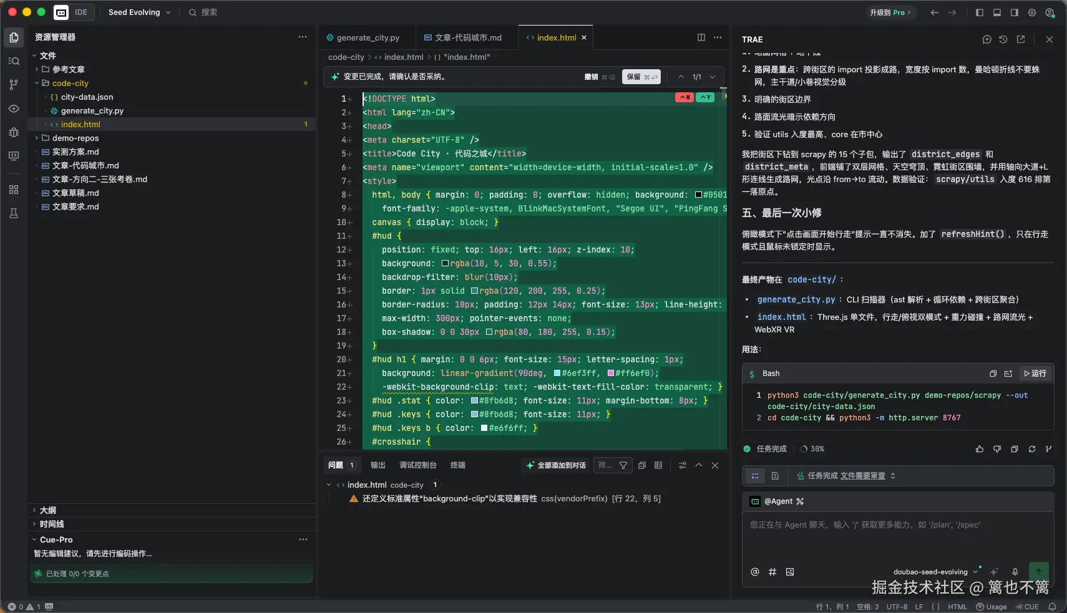Open the 输出 output tab

pos(378,465)
